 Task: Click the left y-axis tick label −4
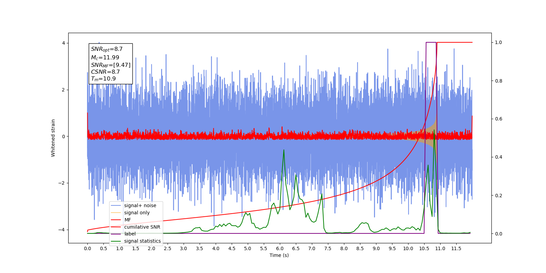click(x=62, y=230)
